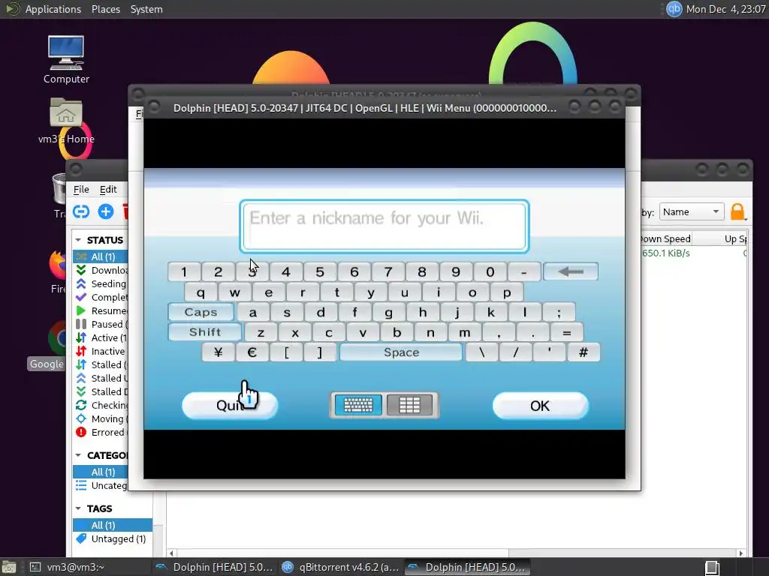
Task: Tap the left bracket key
Action: [x=286, y=352]
